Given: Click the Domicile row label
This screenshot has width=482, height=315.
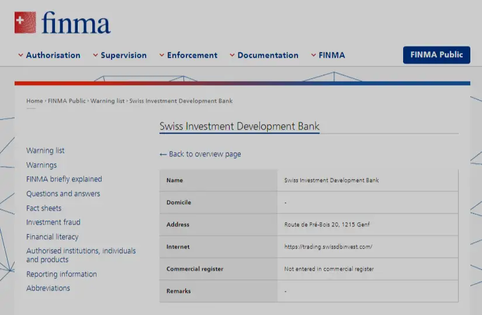Looking at the screenshot, I should (179, 202).
